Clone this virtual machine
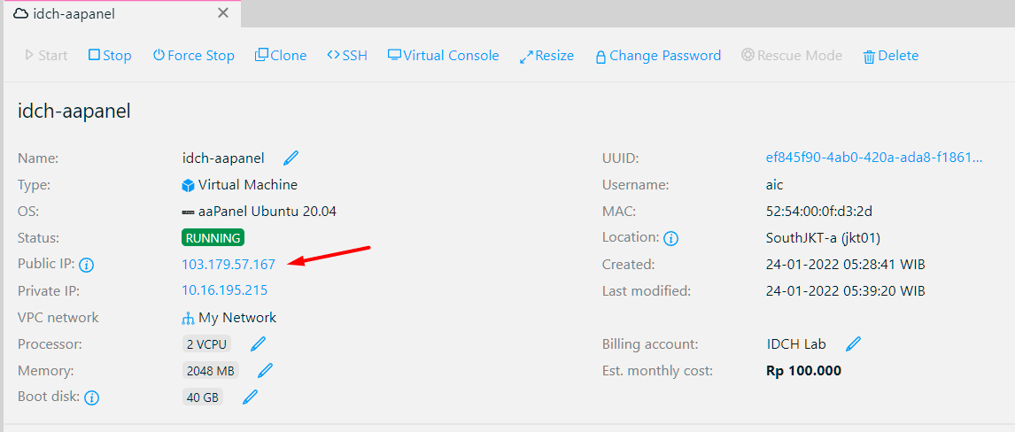Screen dimensions: 1015x432 [x=280, y=55]
